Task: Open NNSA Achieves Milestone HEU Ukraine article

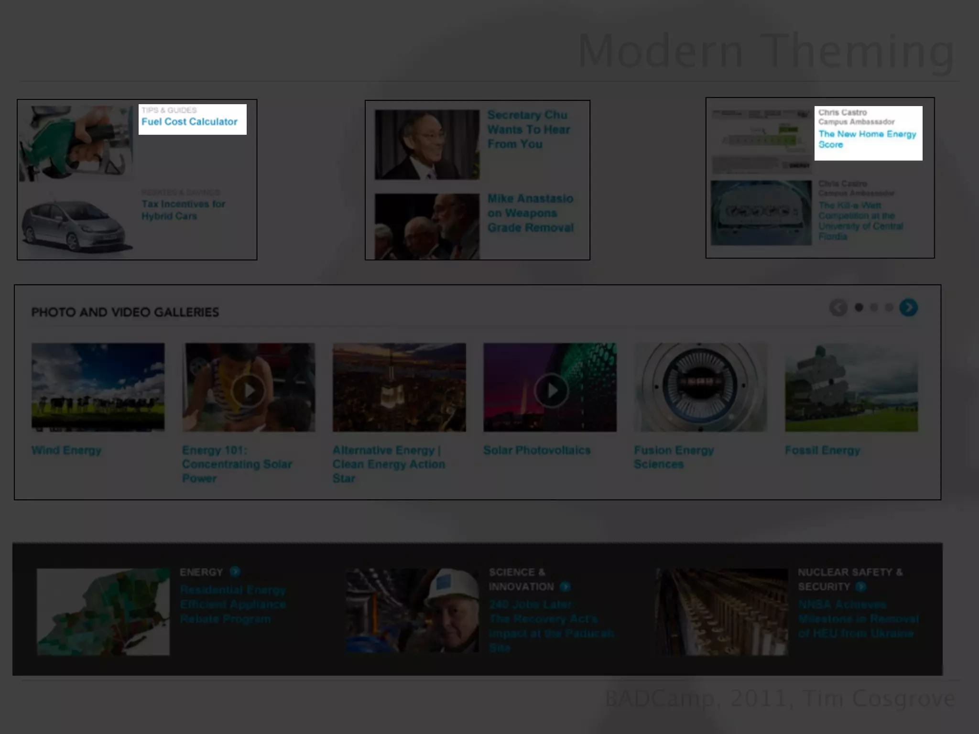Action: 858,619
